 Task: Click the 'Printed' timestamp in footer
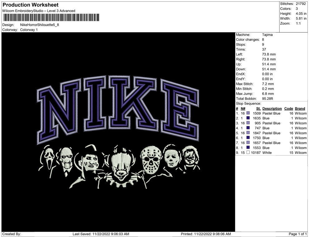point(206,234)
